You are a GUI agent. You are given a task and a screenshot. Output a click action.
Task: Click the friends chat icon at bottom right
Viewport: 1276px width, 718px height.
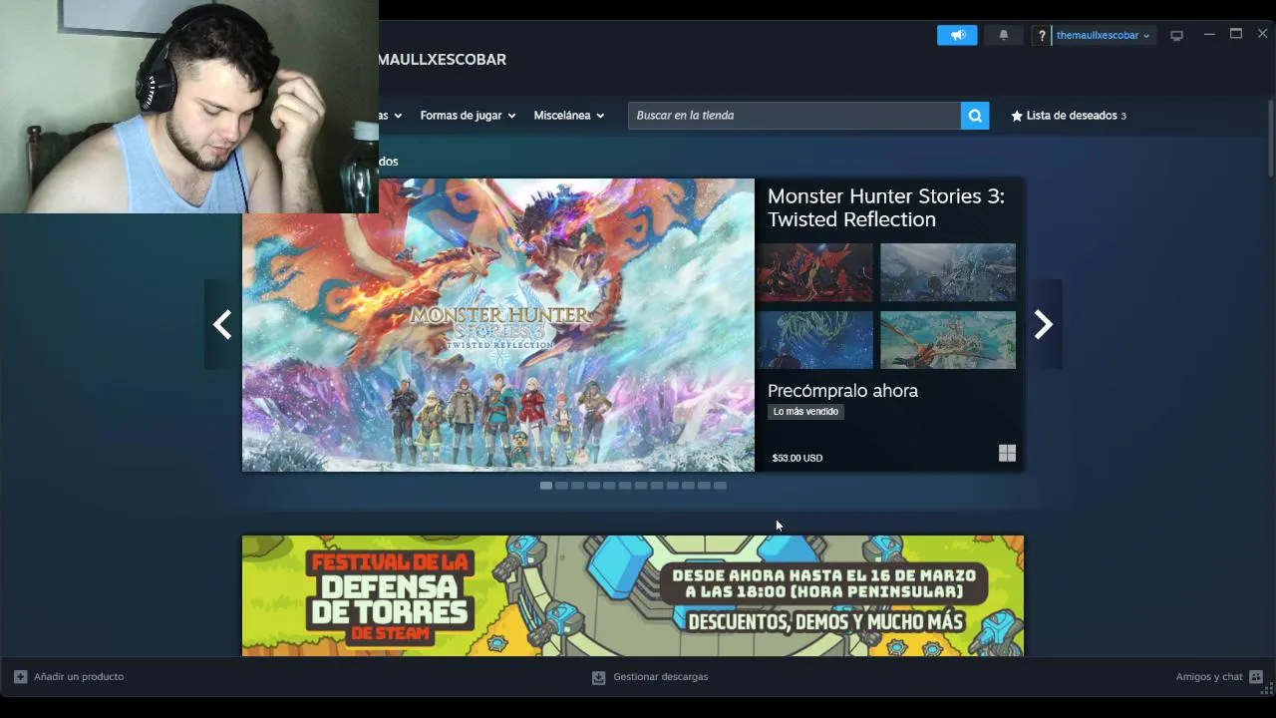[1256, 677]
